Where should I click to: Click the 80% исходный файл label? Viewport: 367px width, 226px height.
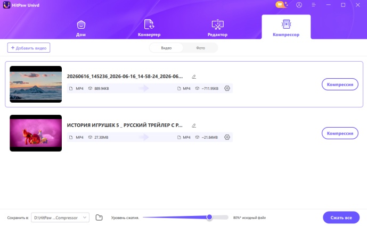(x=249, y=217)
